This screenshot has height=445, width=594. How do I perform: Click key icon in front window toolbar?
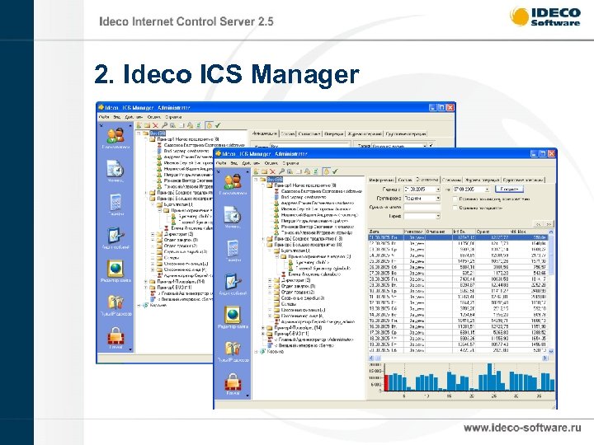(x=281, y=171)
